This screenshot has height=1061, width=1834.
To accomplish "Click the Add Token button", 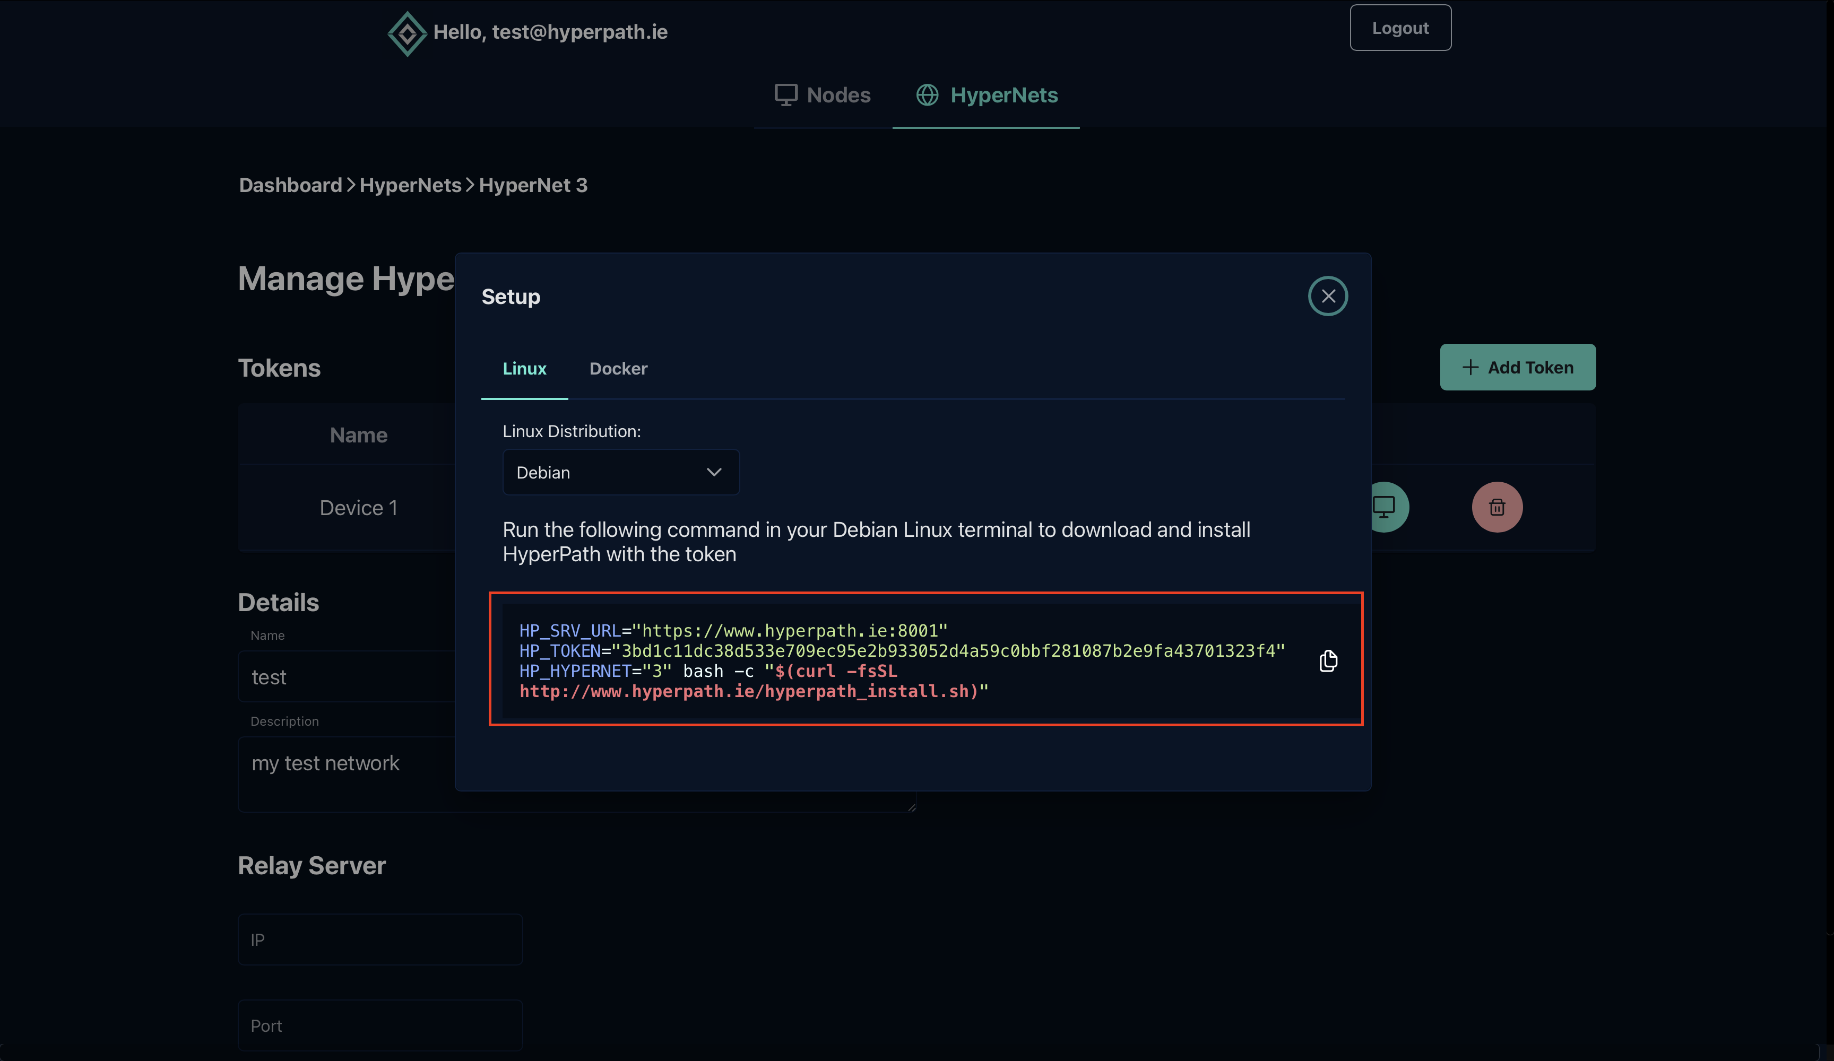I will [x=1517, y=368].
